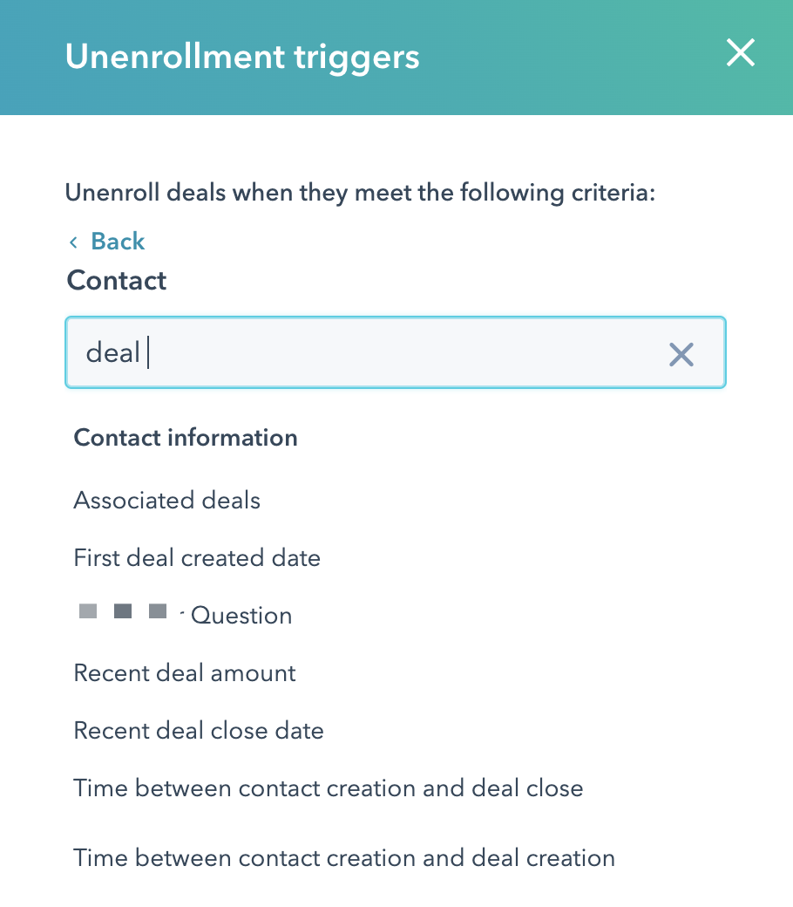Click the Unenrollment triggers panel title
Screen dimensions: 793x907
pos(242,58)
